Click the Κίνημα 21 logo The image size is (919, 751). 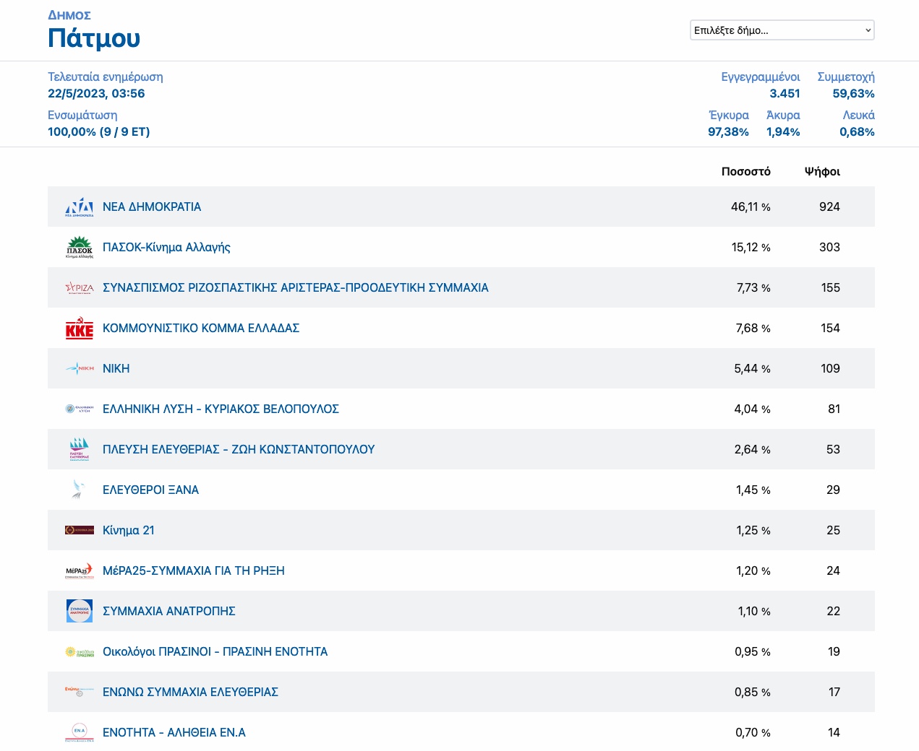(x=80, y=530)
